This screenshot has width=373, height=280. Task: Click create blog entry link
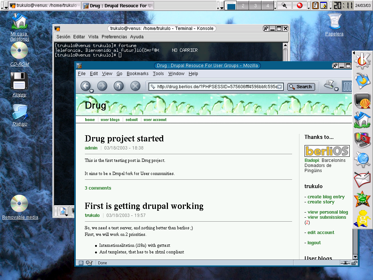pyautogui.click(x=326, y=197)
